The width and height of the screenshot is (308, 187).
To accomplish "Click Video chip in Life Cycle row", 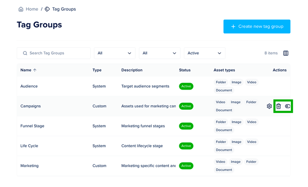I will [251, 142].
